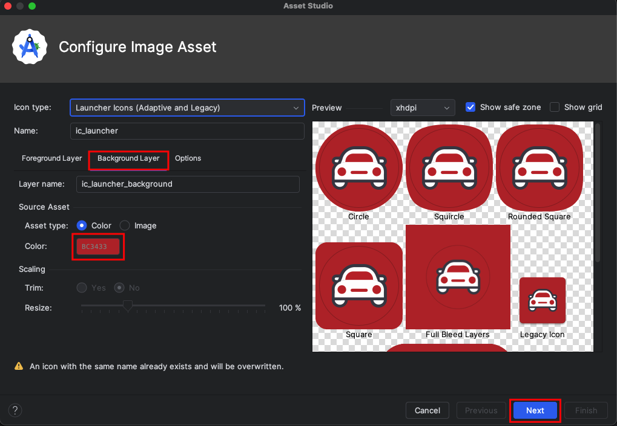Image resolution: width=617 pixels, height=426 pixels.
Task: Disable the Show safe zone checkbox
Action: point(470,107)
